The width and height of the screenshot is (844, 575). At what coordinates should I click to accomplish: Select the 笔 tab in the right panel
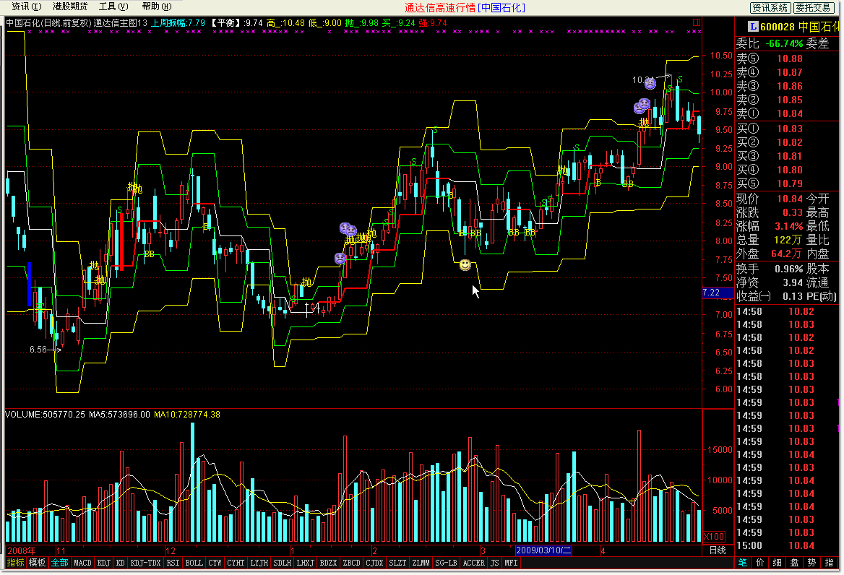point(743,563)
